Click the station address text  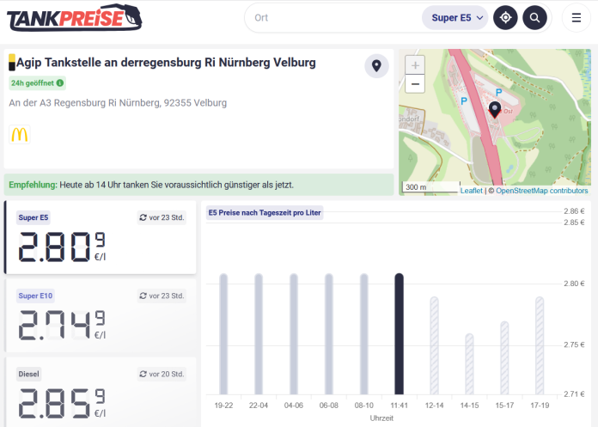pos(118,103)
